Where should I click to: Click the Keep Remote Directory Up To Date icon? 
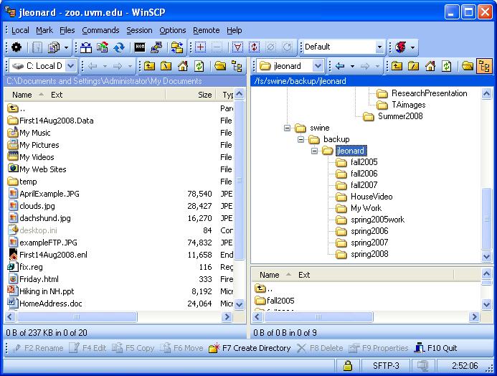pyautogui.click(x=103, y=47)
